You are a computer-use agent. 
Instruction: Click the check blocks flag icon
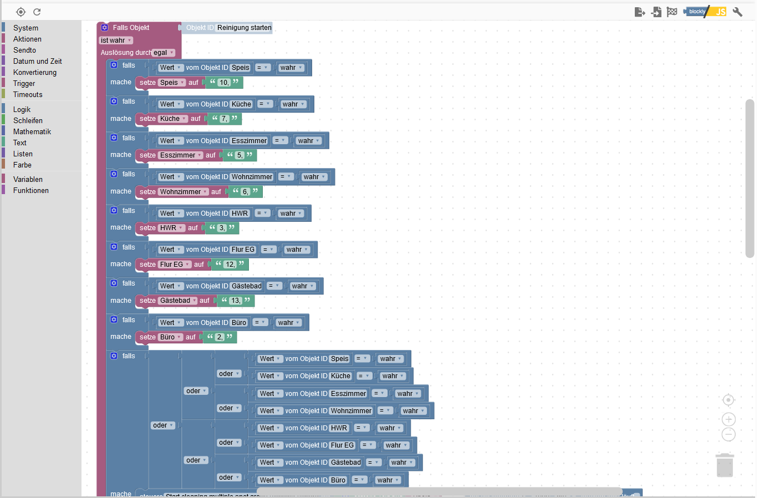pos(672,12)
